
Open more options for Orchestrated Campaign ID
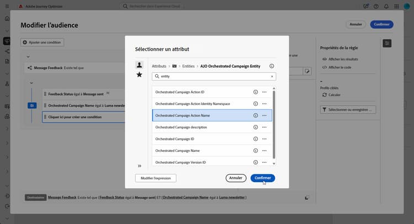264,139
